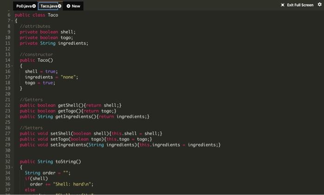
Task: Select the Taco.java tab
Action: pyautogui.click(x=49, y=6)
